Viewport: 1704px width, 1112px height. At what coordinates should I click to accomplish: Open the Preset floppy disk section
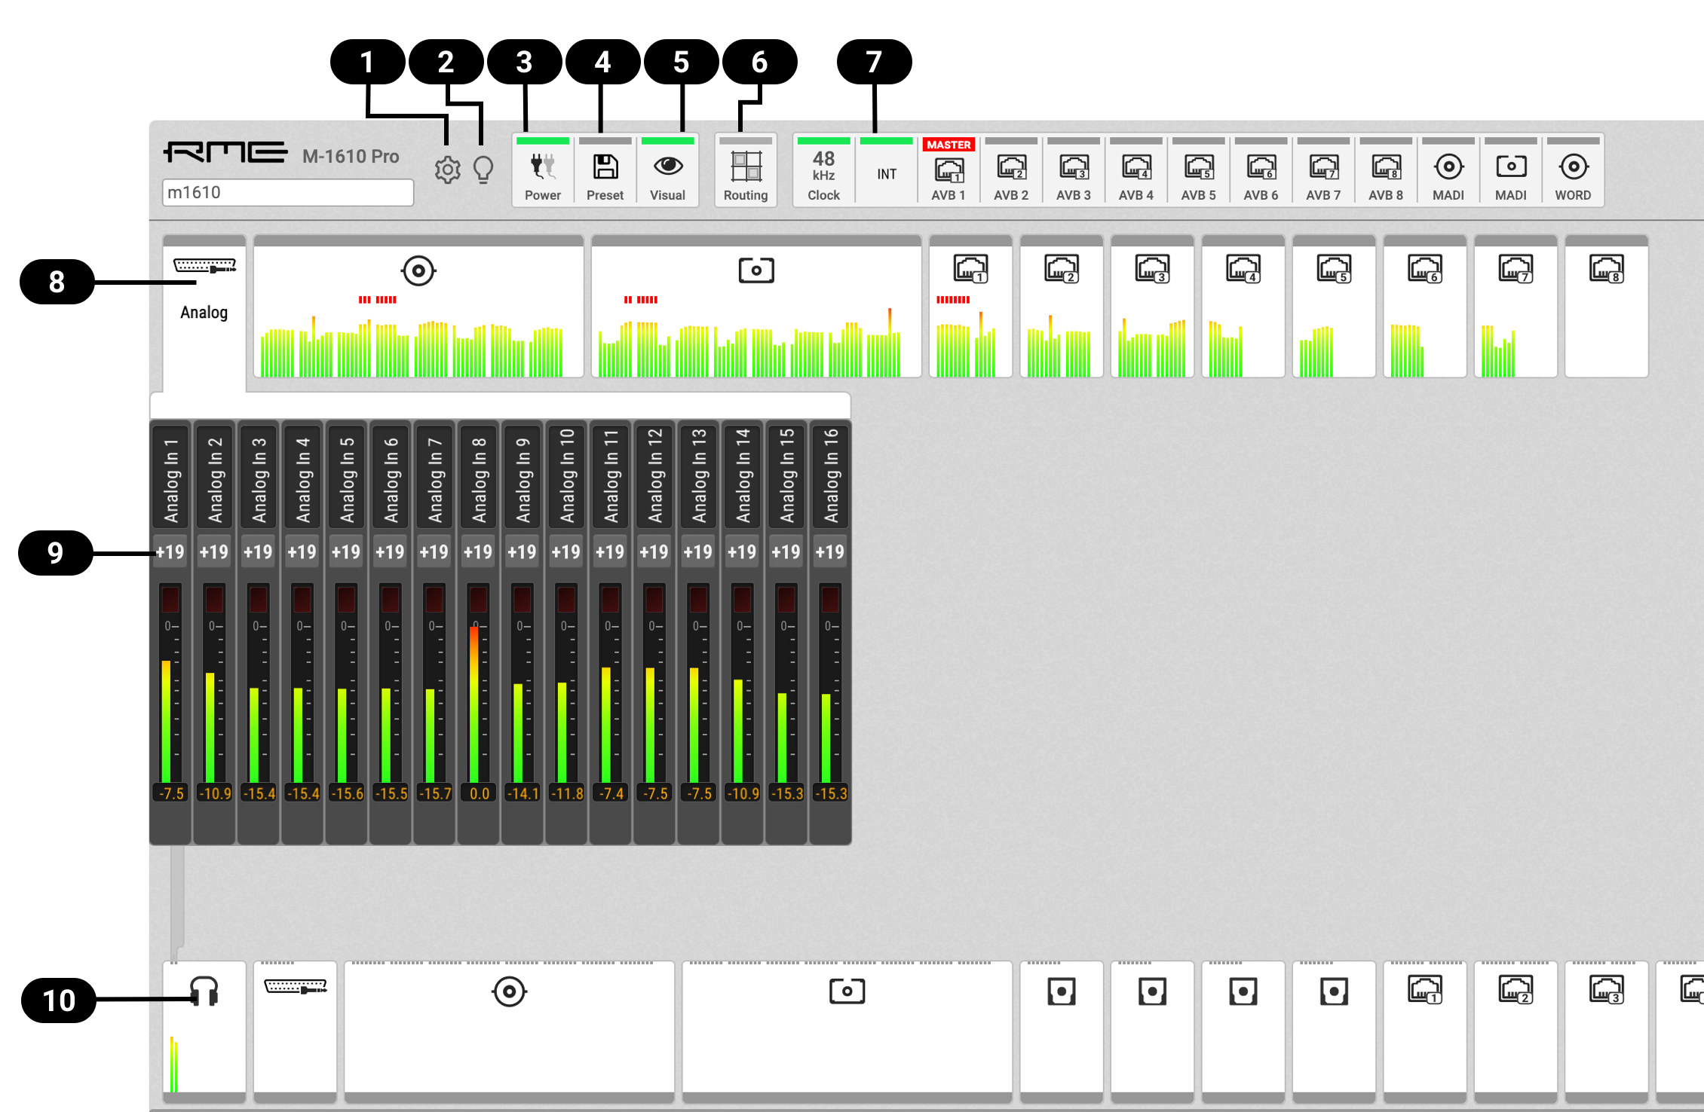(605, 170)
